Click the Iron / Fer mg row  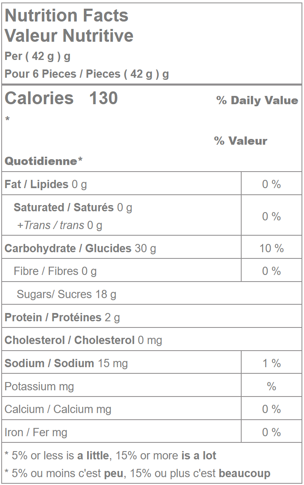pos(36,432)
